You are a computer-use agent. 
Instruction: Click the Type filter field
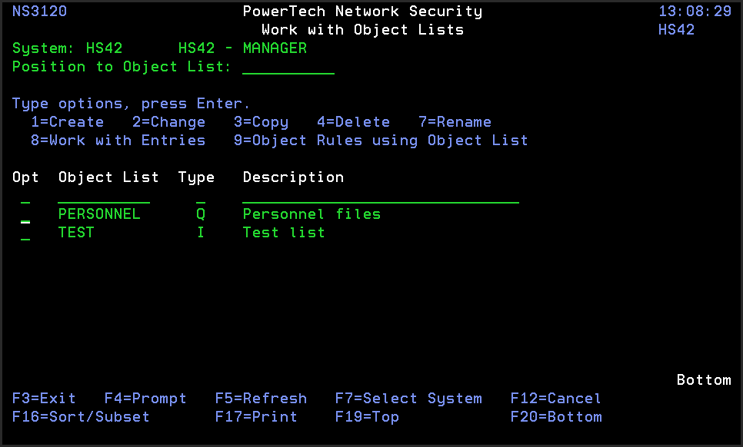(201, 197)
